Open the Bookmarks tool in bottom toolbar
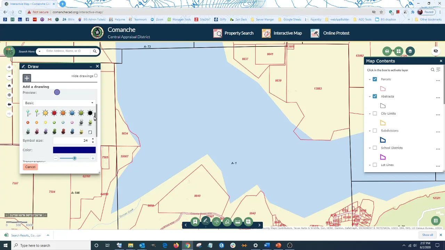Image resolution: width=445 pixels, height=250 pixels. tap(195, 222)
